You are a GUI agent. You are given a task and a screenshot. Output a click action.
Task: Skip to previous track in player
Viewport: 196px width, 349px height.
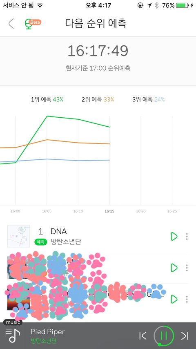click(143, 336)
